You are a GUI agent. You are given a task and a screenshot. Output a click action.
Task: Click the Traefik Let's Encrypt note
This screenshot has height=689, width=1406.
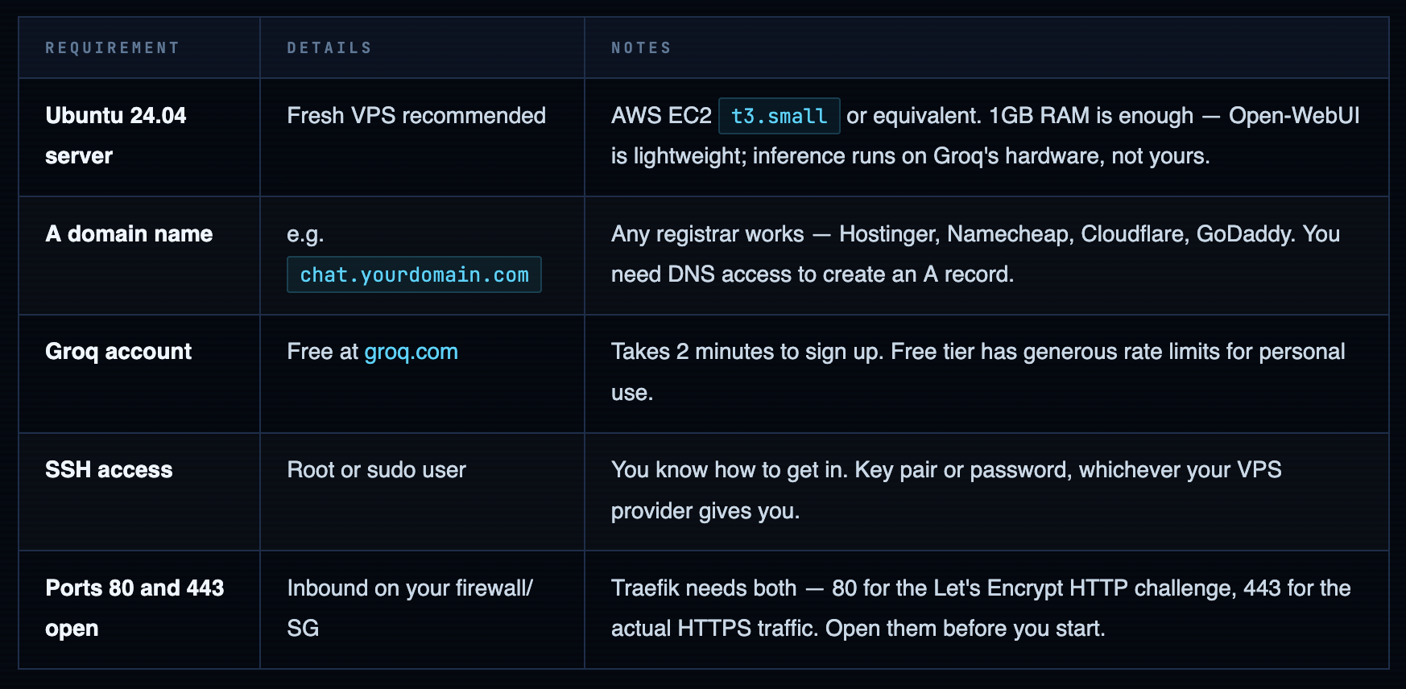980,588
